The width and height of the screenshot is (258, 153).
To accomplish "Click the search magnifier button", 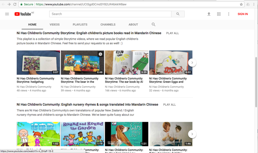I will (x=178, y=14).
